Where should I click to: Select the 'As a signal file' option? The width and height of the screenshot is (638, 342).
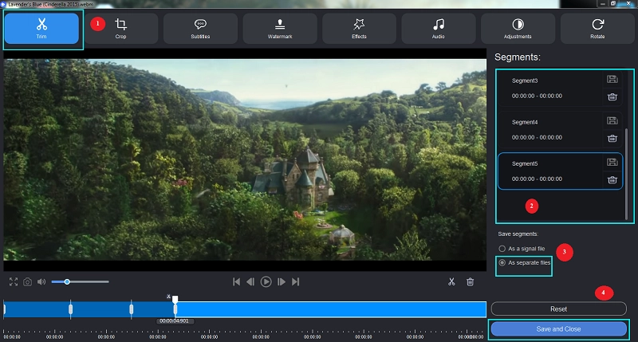[x=502, y=249]
